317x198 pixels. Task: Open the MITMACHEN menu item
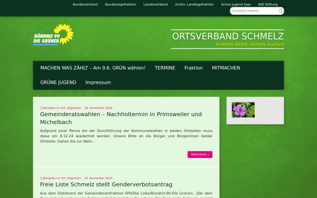[x=226, y=68]
